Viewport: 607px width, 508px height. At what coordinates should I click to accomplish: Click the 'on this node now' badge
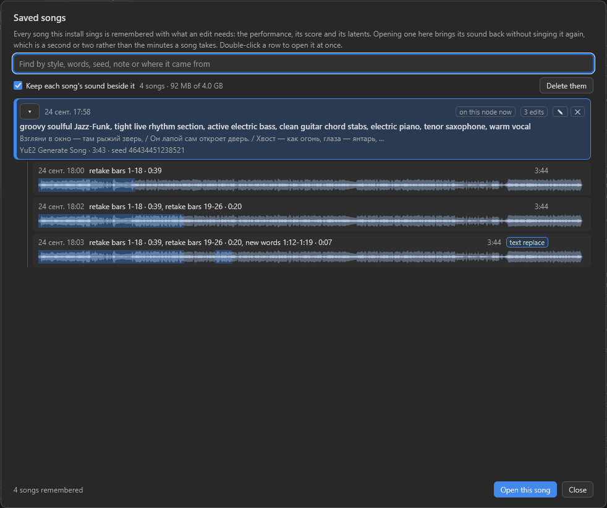(485, 112)
